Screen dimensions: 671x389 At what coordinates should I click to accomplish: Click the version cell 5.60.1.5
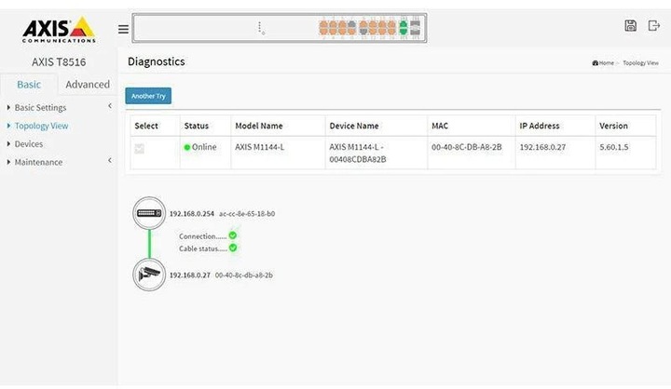(x=613, y=147)
